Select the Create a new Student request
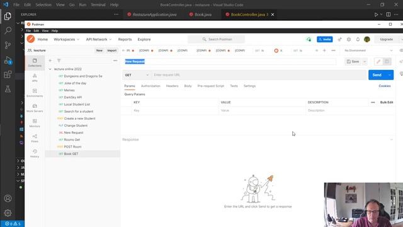This screenshot has width=403, height=227. point(80,119)
